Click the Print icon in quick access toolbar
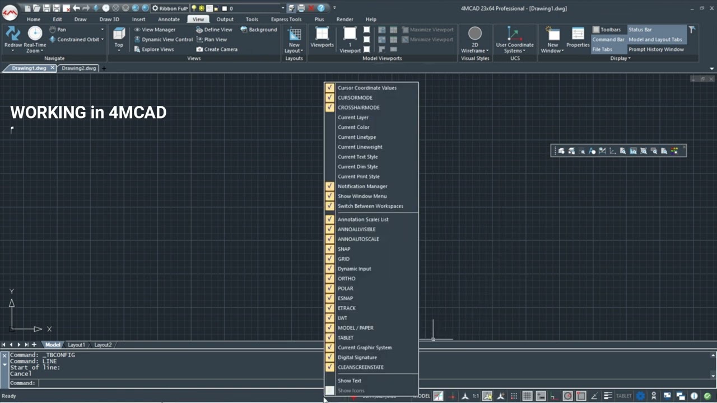 [x=301, y=8]
